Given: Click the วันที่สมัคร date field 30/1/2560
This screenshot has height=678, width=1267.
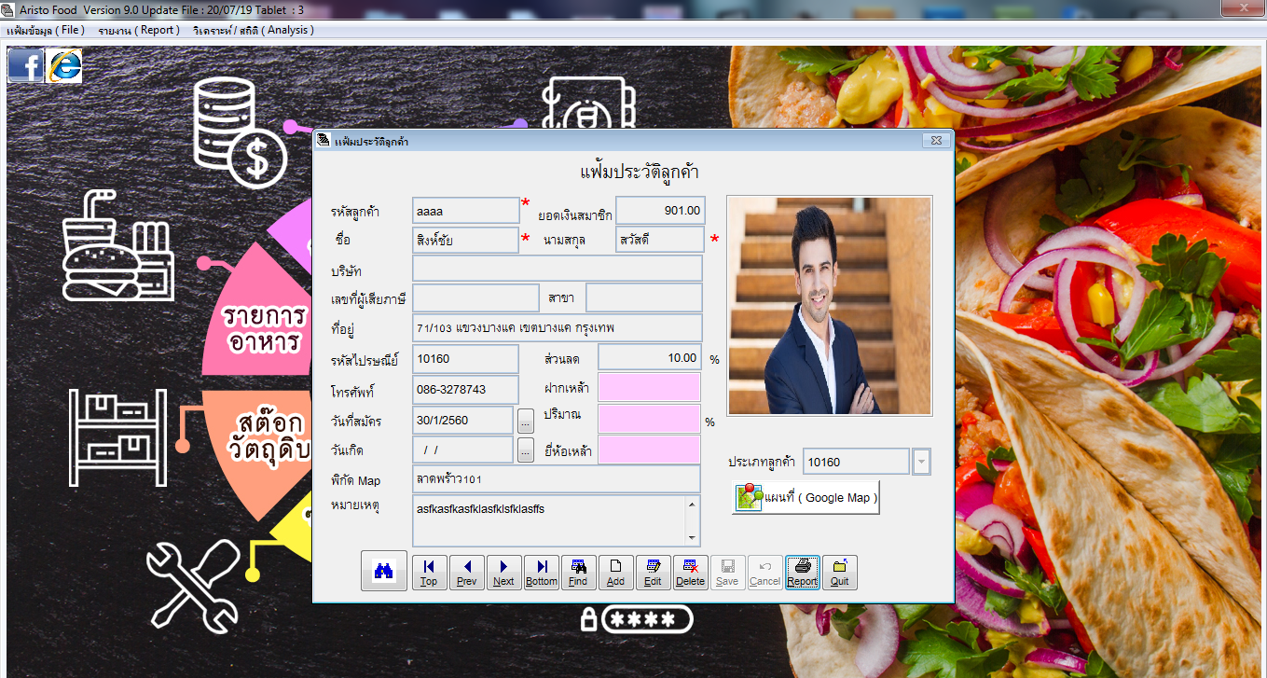Looking at the screenshot, I should 463,420.
